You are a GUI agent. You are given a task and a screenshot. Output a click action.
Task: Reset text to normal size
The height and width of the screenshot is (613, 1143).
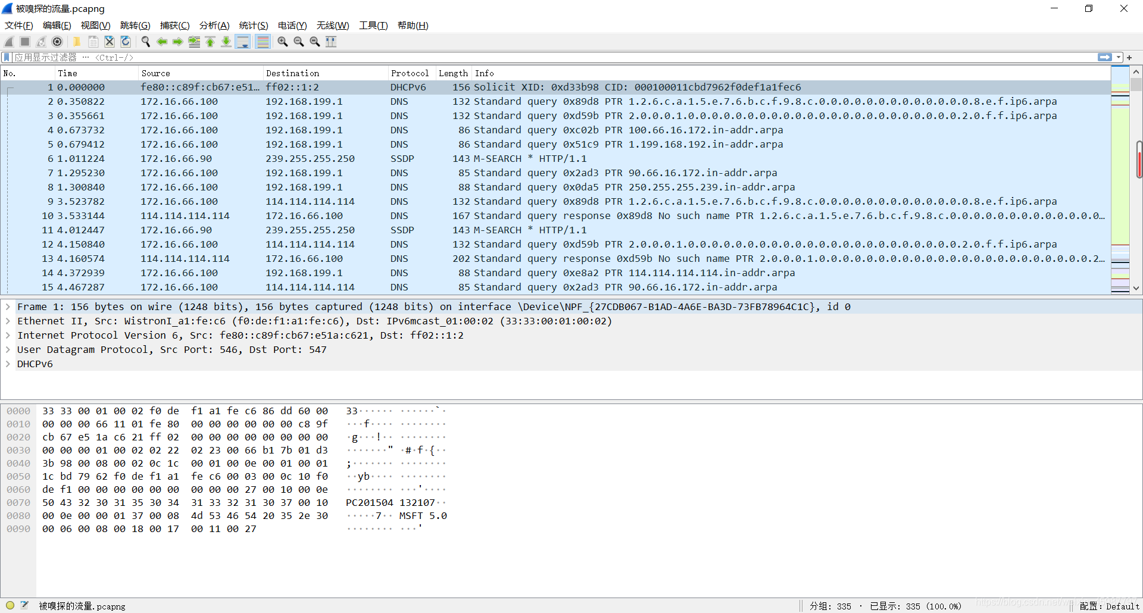pos(315,42)
